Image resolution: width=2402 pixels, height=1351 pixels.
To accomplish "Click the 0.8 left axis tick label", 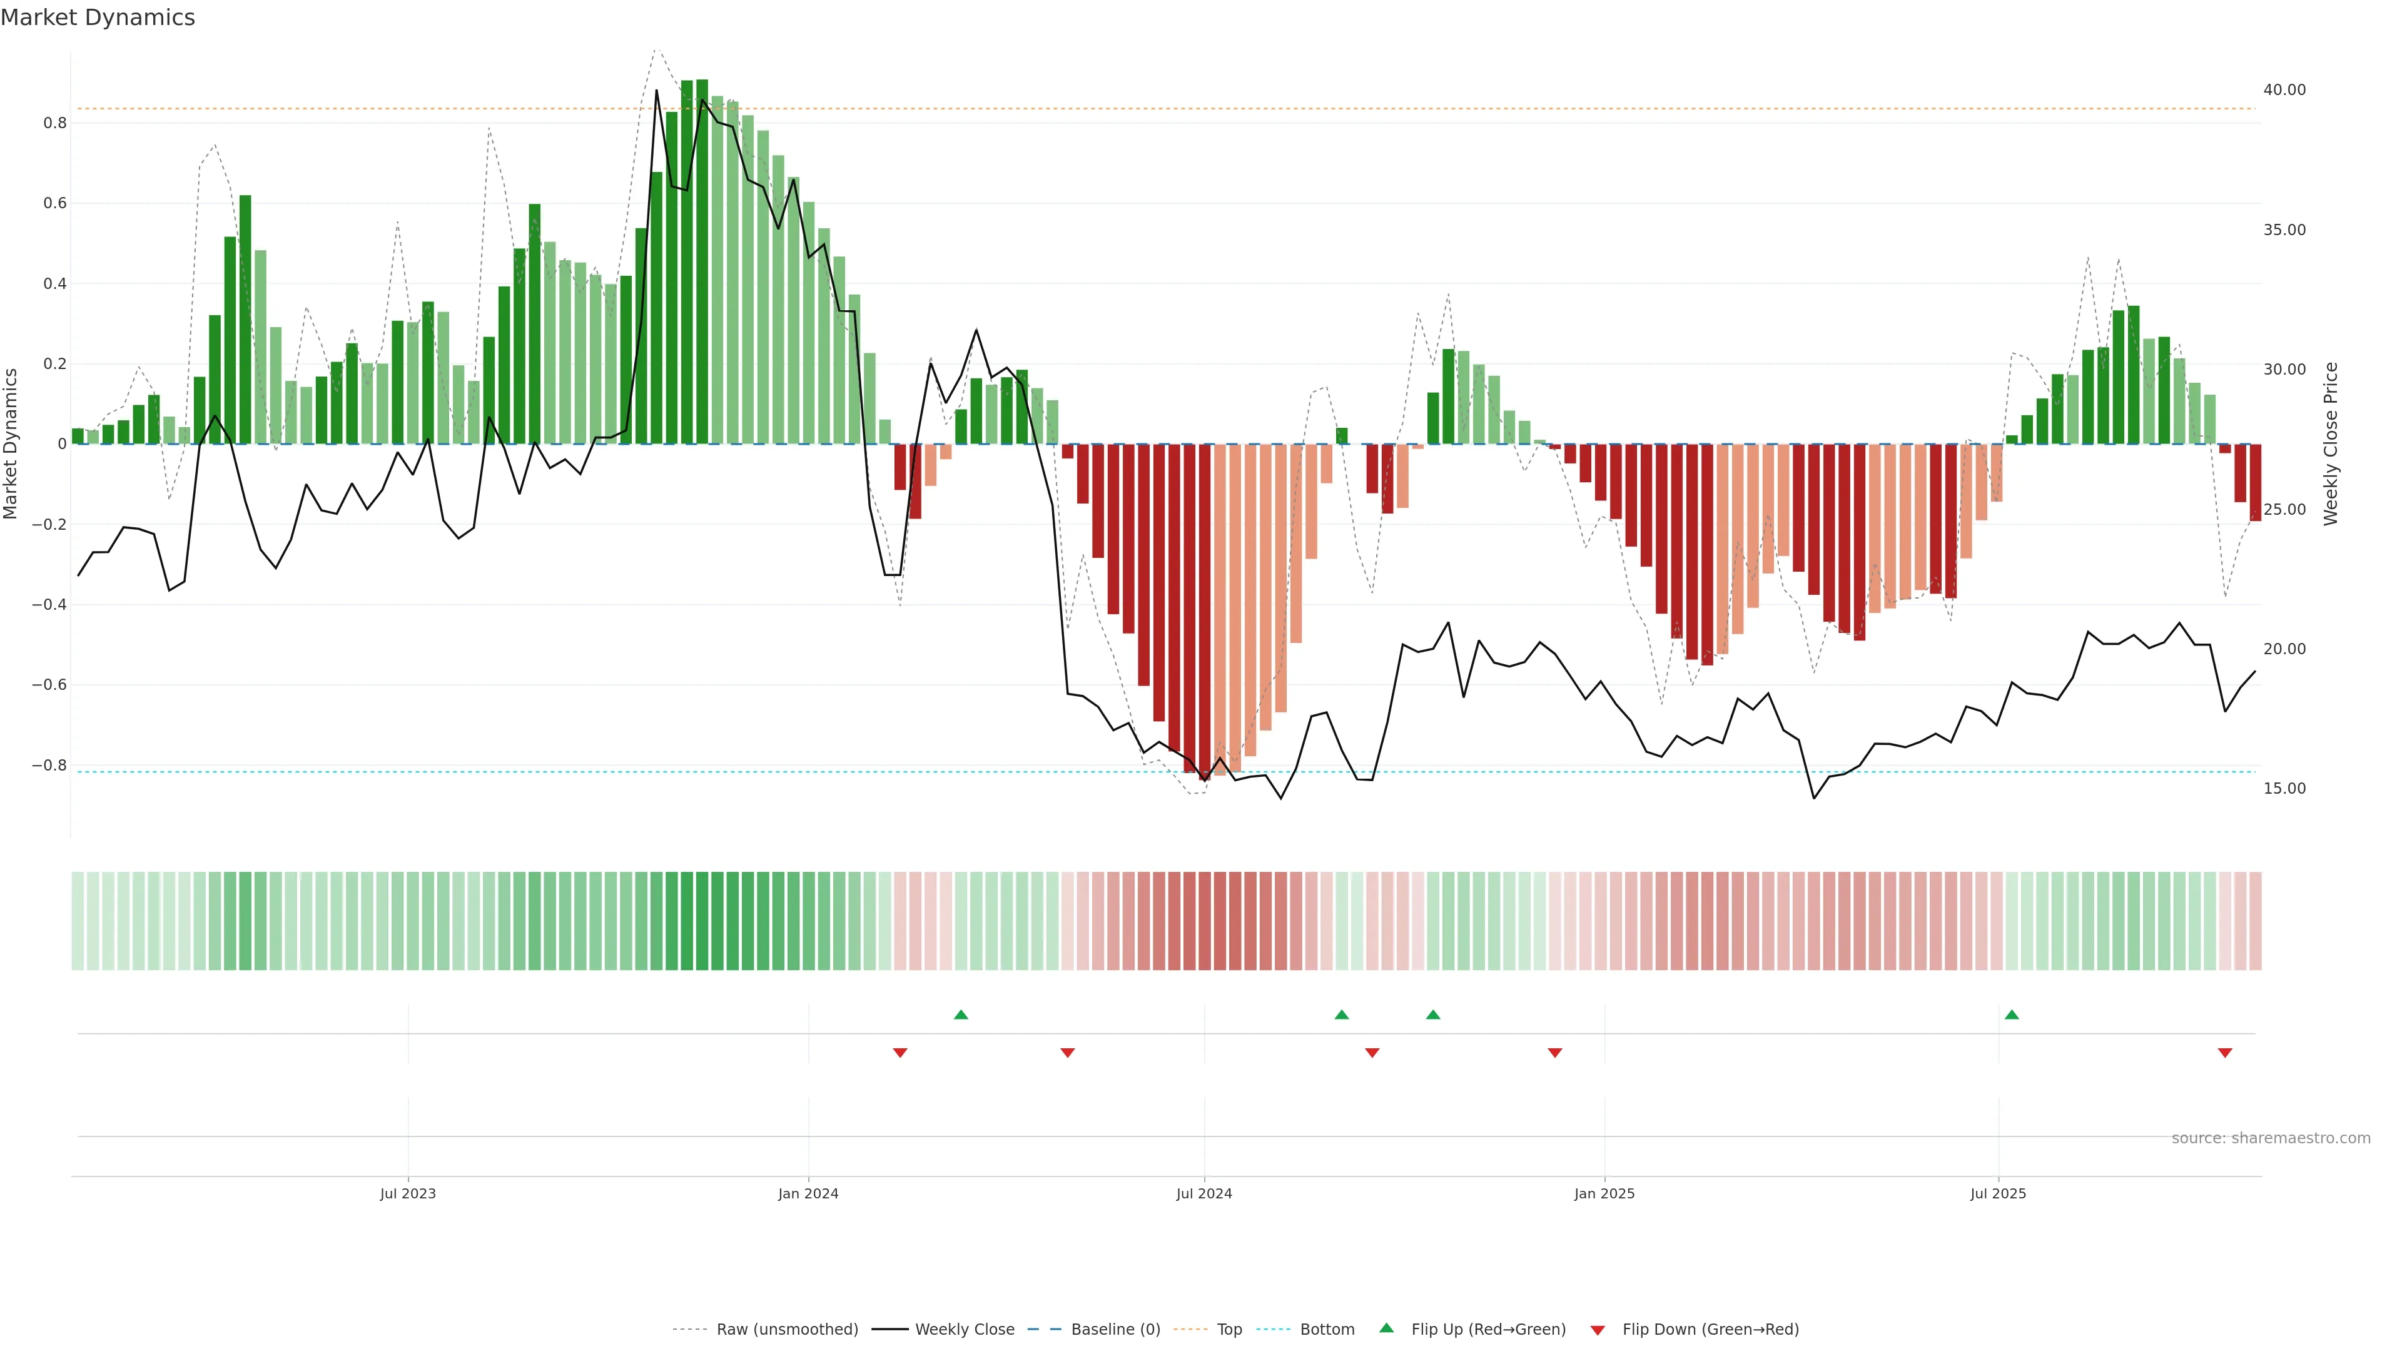I will [x=55, y=123].
